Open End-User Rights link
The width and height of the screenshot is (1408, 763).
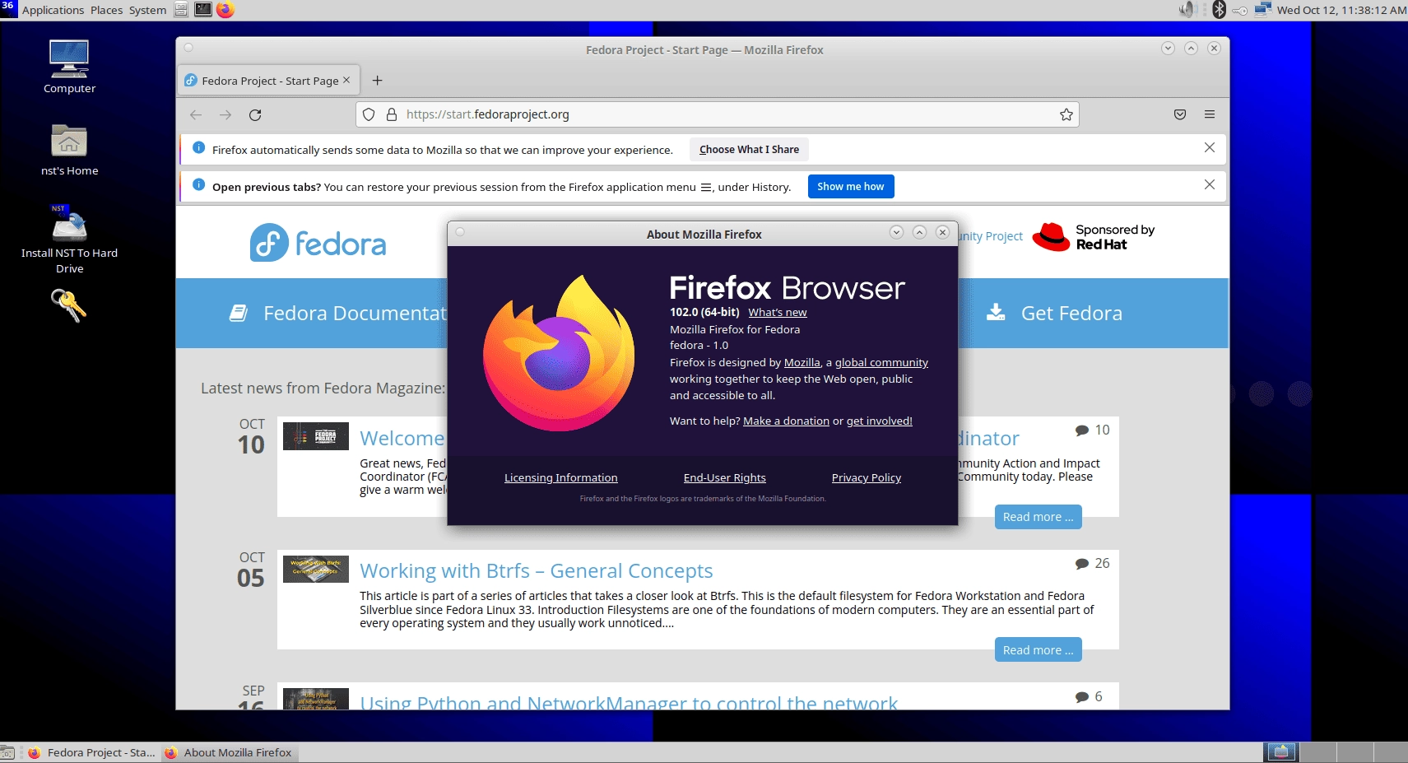click(x=724, y=477)
